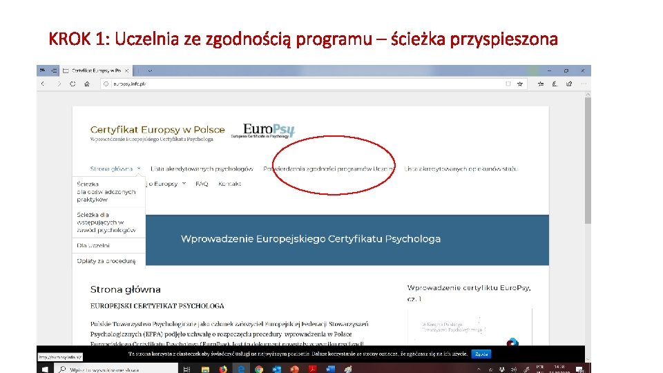Viewport: 663px width, 373px height.
Task: Open Strona główna menu item
Action: [x=111, y=169]
